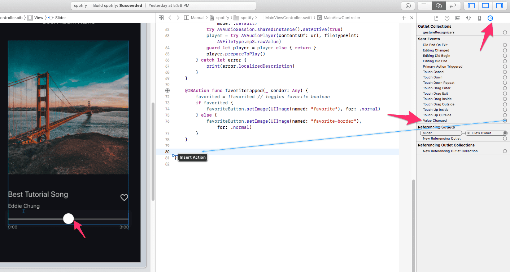Click the favorite heart icon in canvas
Image resolution: width=510 pixels, height=272 pixels.
tap(124, 198)
